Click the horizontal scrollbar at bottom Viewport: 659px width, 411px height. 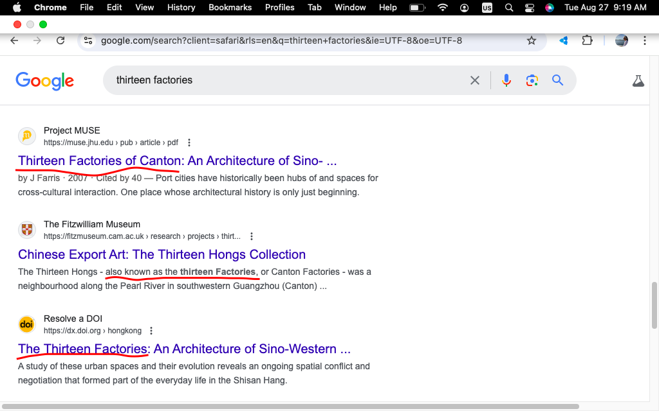(x=290, y=407)
